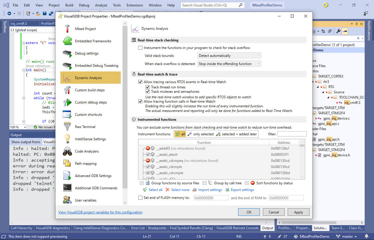Open stack overflow detected action dropdown
This screenshot has height=240, width=374.
coord(229,64)
